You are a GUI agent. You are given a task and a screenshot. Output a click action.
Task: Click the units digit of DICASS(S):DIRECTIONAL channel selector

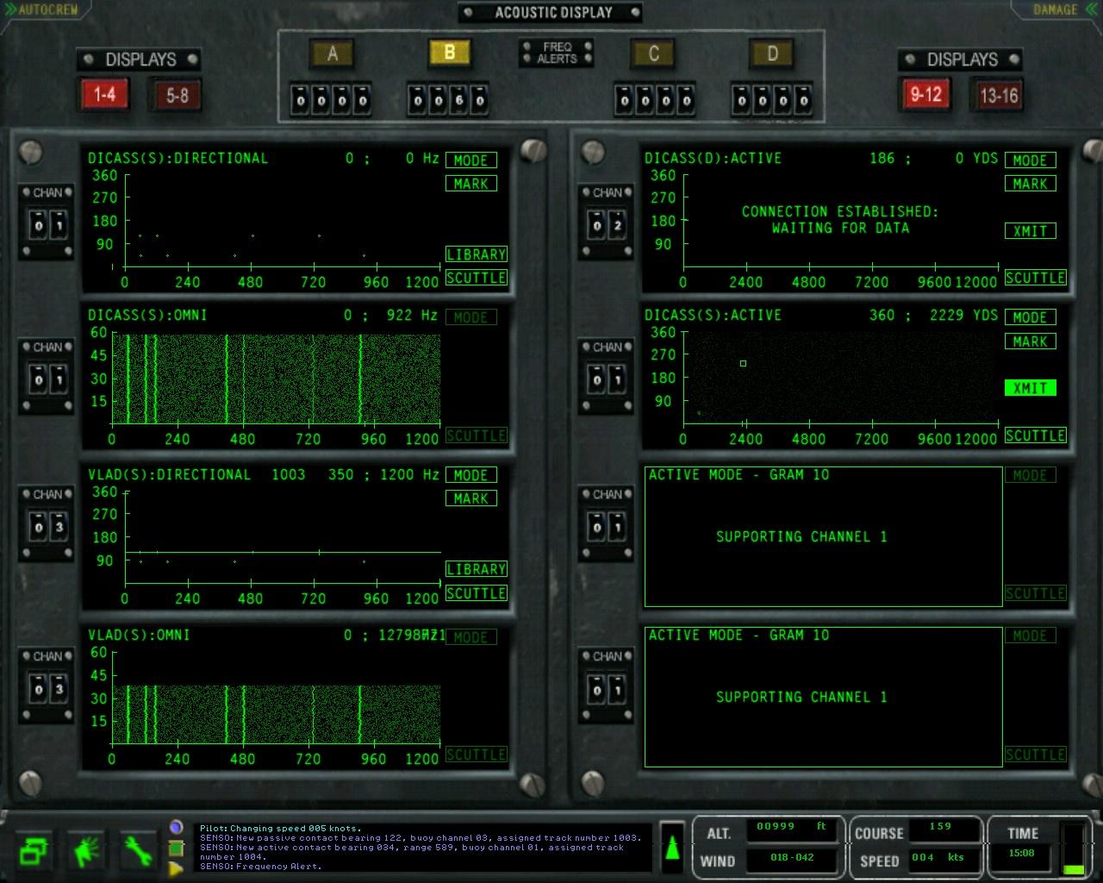tap(59, 226)
